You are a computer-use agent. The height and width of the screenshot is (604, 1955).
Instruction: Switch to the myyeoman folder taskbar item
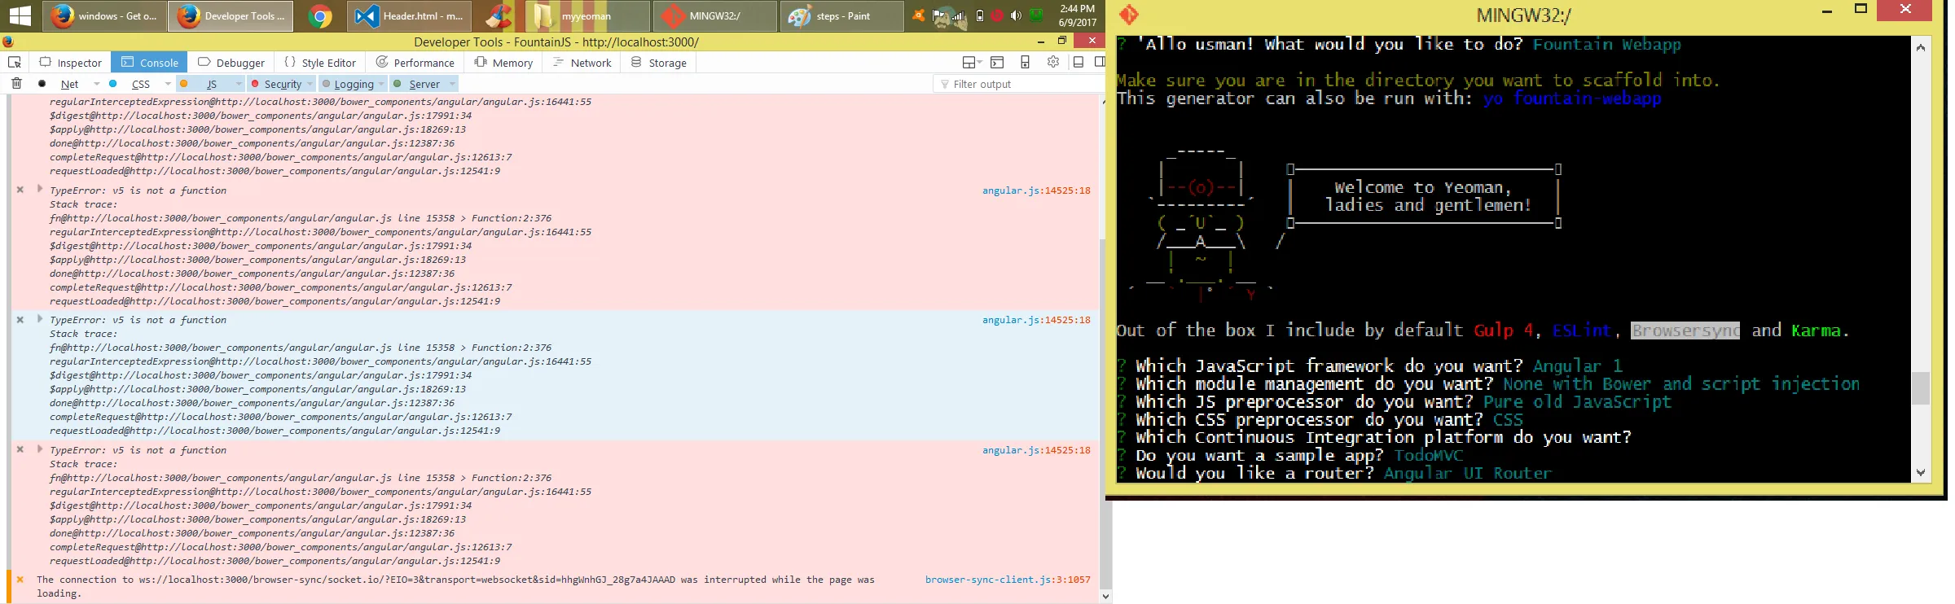588,16
